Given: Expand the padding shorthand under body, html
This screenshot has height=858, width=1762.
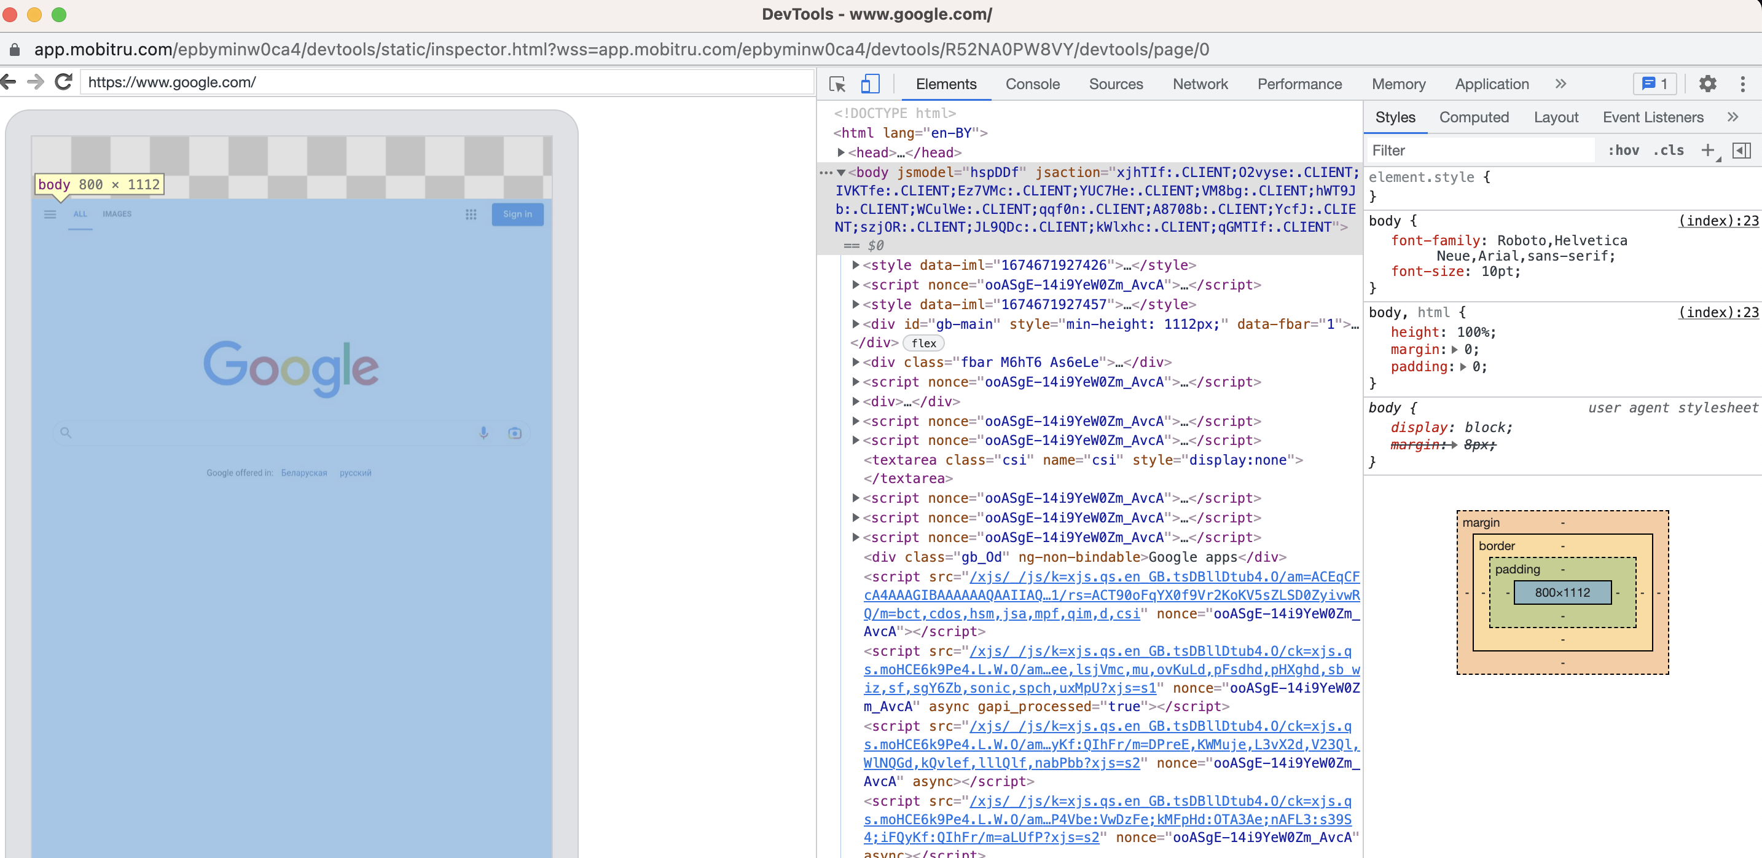Looking at the screenshot, I should click(1462, 367).
